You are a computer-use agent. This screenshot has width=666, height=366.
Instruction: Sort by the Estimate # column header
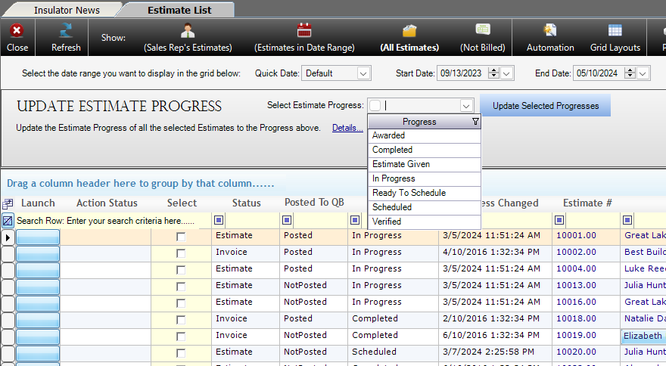587,203
